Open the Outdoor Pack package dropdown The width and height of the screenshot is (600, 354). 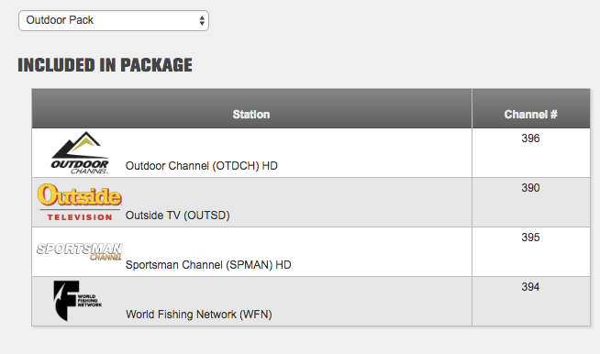(x=114, y=21)
